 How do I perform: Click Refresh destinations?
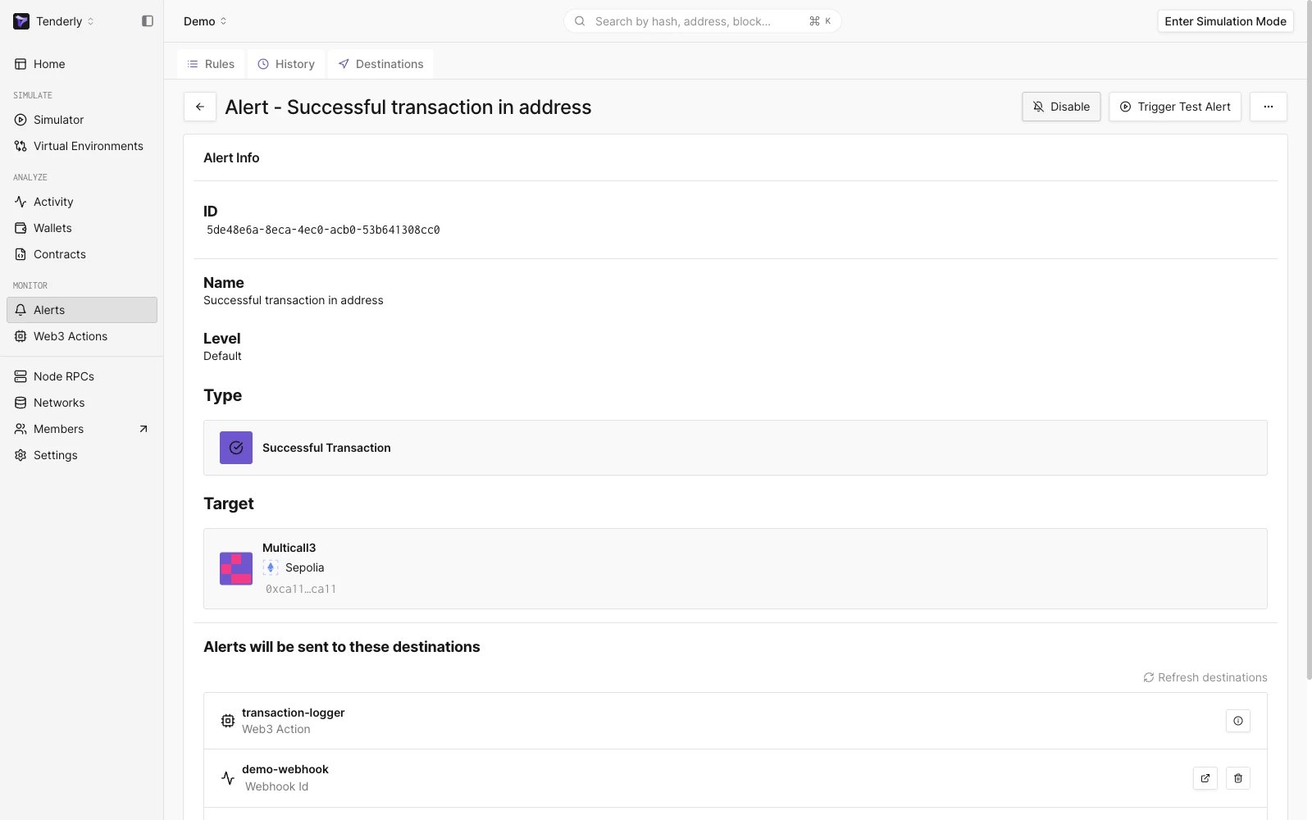click(1205, 677)
